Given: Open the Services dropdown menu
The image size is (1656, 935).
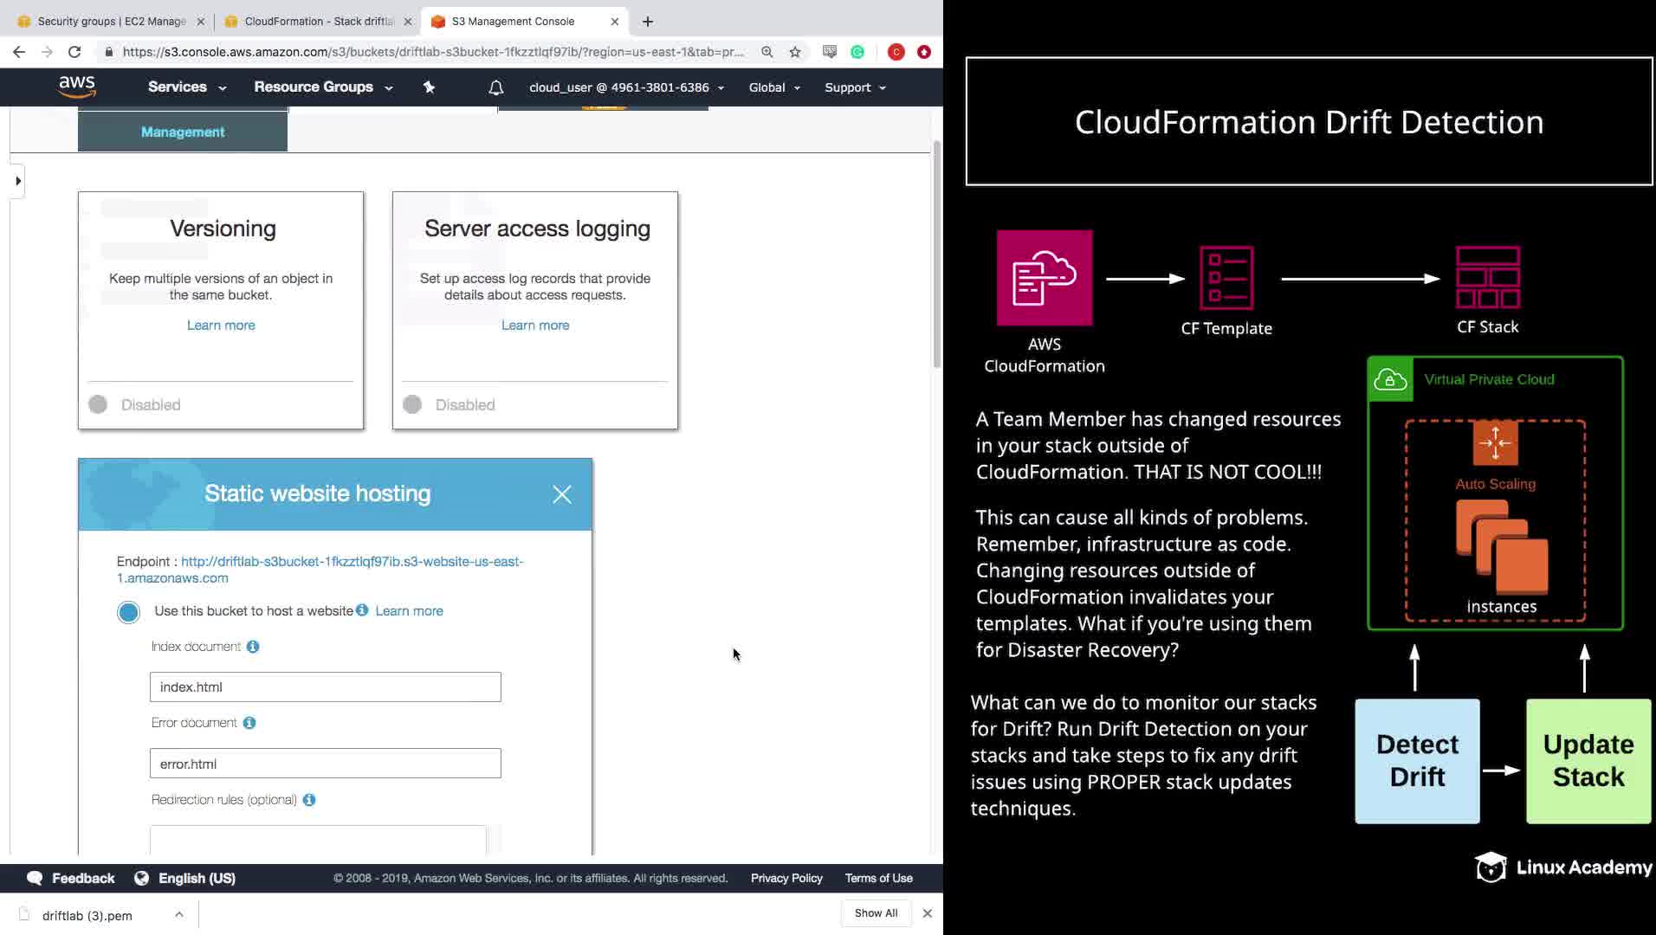Looking at the screenshot, I should pos(187,87).
